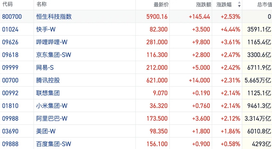Screen dimensions: 272x149
Task: Open 小米集团-W stock page
Action: [52, 106]
